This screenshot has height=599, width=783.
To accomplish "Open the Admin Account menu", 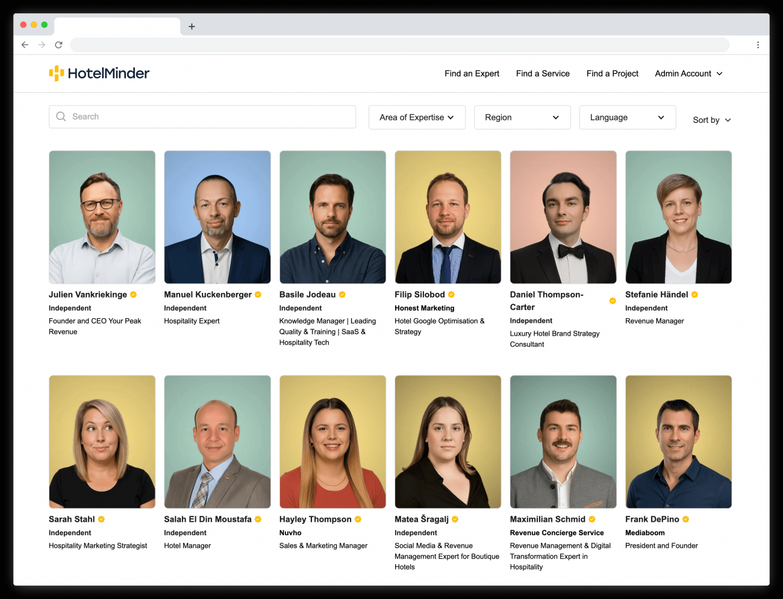I will [688, 74].
